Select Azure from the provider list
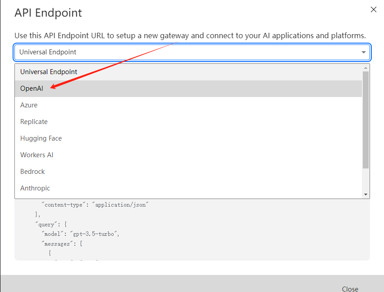 (29, 105)
